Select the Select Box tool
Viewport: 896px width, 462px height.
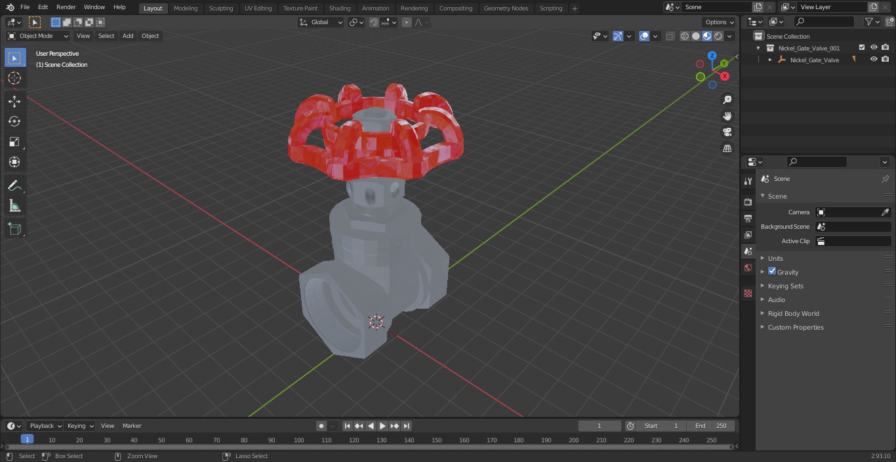click(x=14, y=58)
